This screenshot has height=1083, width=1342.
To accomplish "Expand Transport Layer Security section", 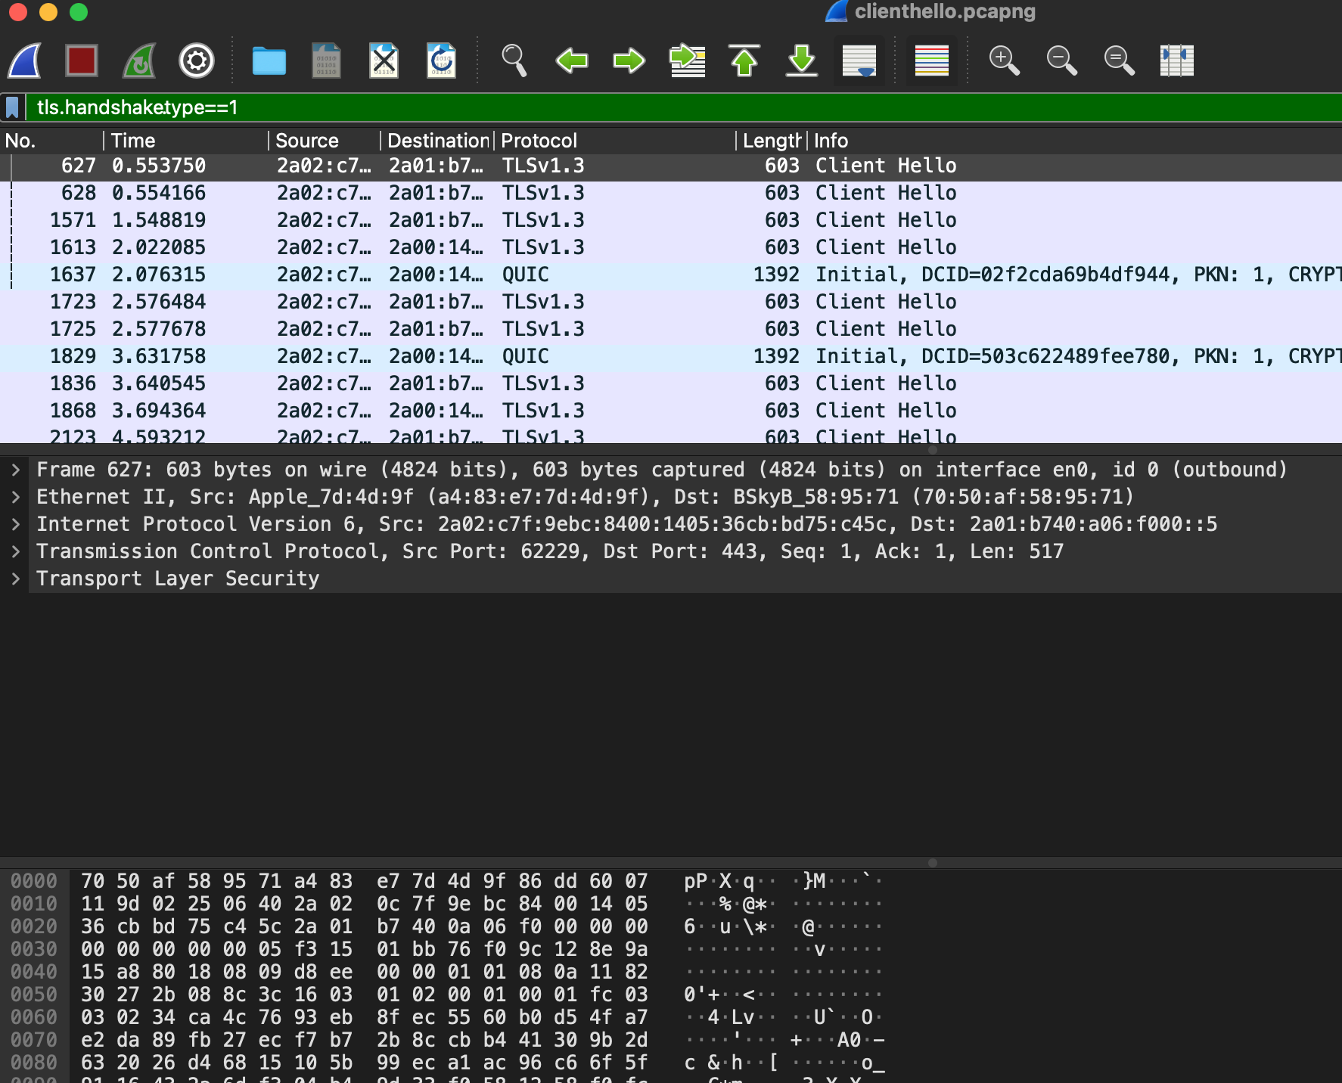I will pos(15,579).
